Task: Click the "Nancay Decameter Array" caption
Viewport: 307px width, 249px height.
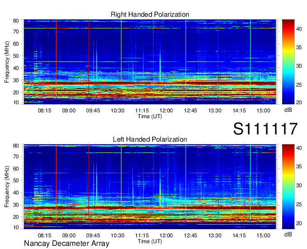Action: [66, 244]
